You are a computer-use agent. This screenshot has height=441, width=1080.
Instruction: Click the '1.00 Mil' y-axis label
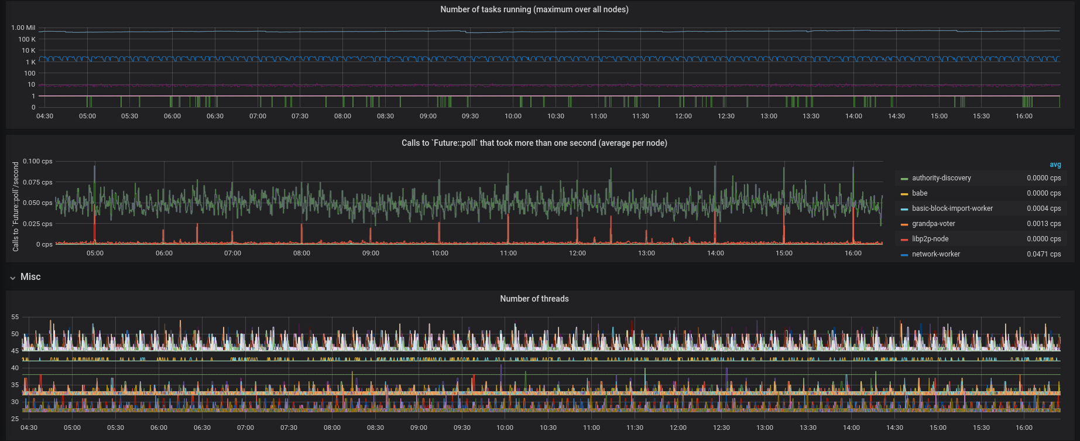point(23,28)
